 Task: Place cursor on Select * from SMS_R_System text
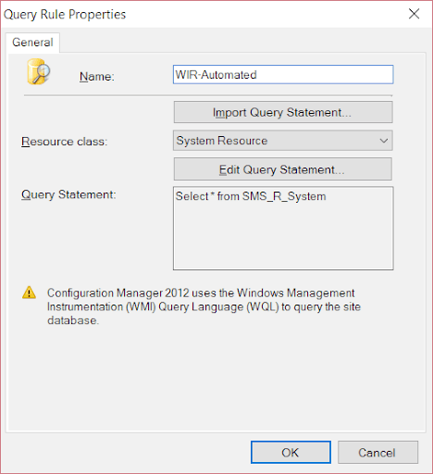tap(251, 196)
